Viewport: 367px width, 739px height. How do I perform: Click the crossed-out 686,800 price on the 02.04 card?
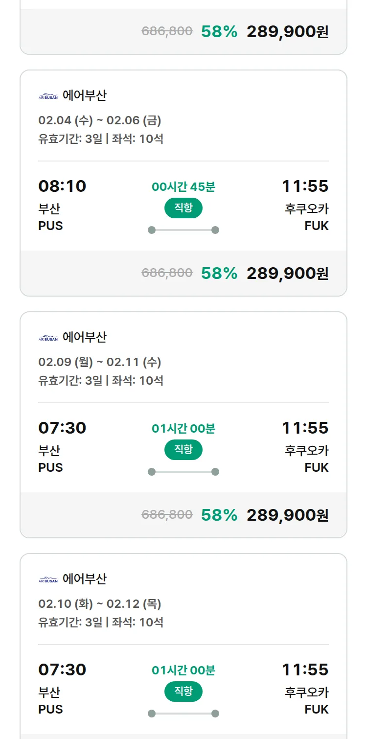pos(167,273)
